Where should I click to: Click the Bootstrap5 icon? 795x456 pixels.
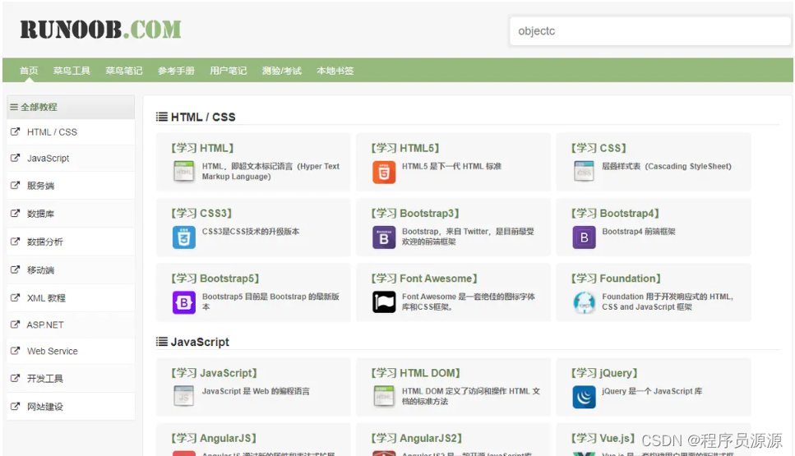[x=184, y=302]
